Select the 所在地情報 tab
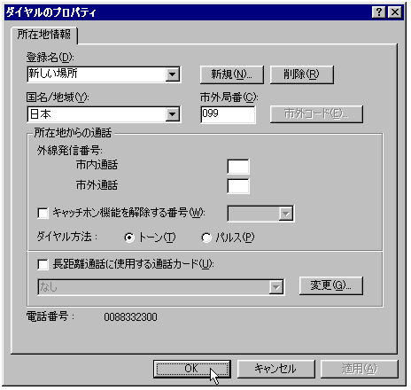The width and height of the screenshot is (411, 390). [x=44, y=35]
